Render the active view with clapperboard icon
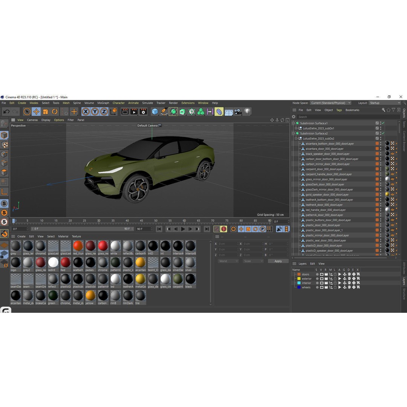Viewport: 407px width, 407px height. pyautogui.click(x=125, y=112)
